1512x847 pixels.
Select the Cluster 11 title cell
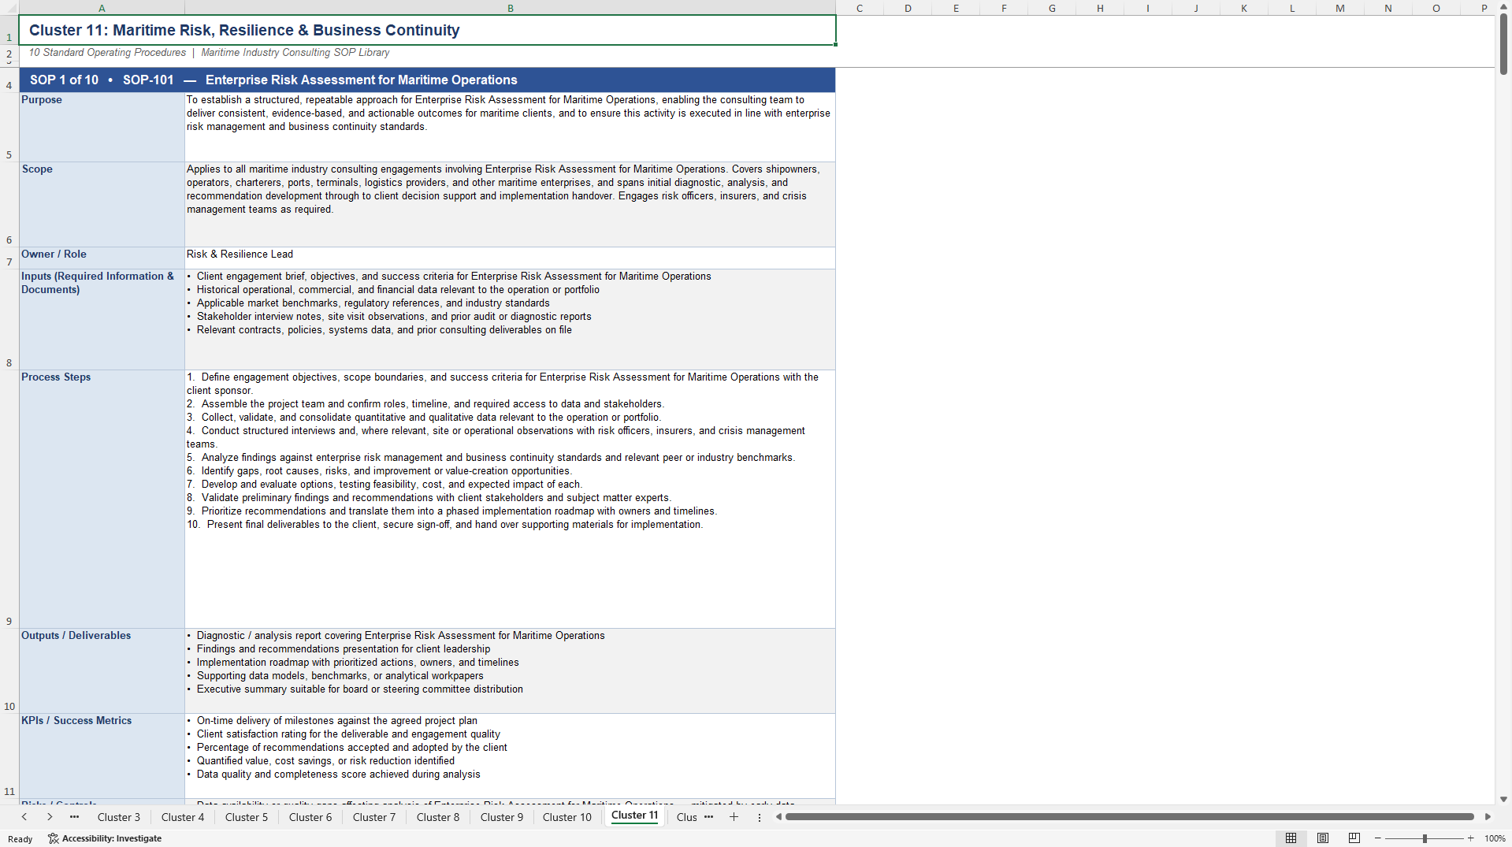tap(427, 30)
